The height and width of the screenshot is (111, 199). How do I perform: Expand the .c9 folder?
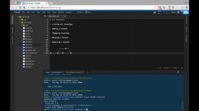coord(20,20)
